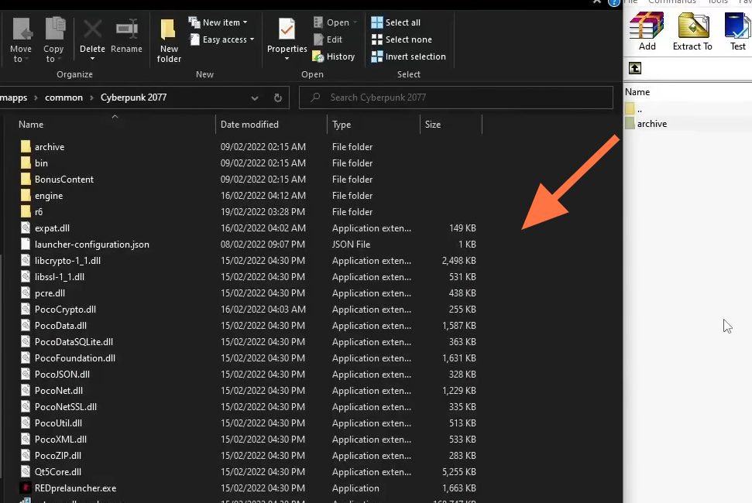Click WinRAR Add archive icon

pyautogui.click(x=647, y=25)
